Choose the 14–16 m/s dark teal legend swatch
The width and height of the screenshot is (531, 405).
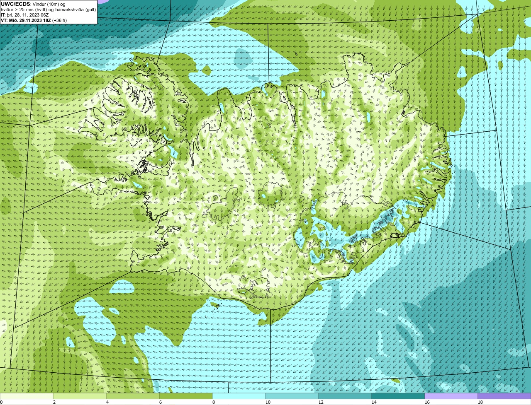coord(398,396)
